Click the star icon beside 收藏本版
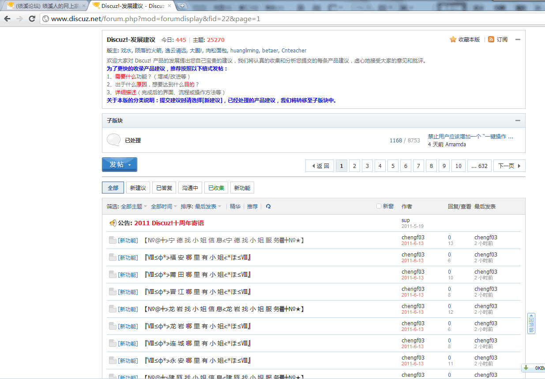 453,39
